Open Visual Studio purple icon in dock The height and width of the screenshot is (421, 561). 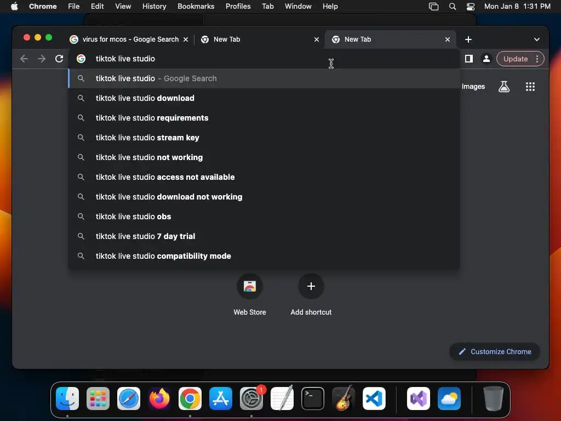419,399
